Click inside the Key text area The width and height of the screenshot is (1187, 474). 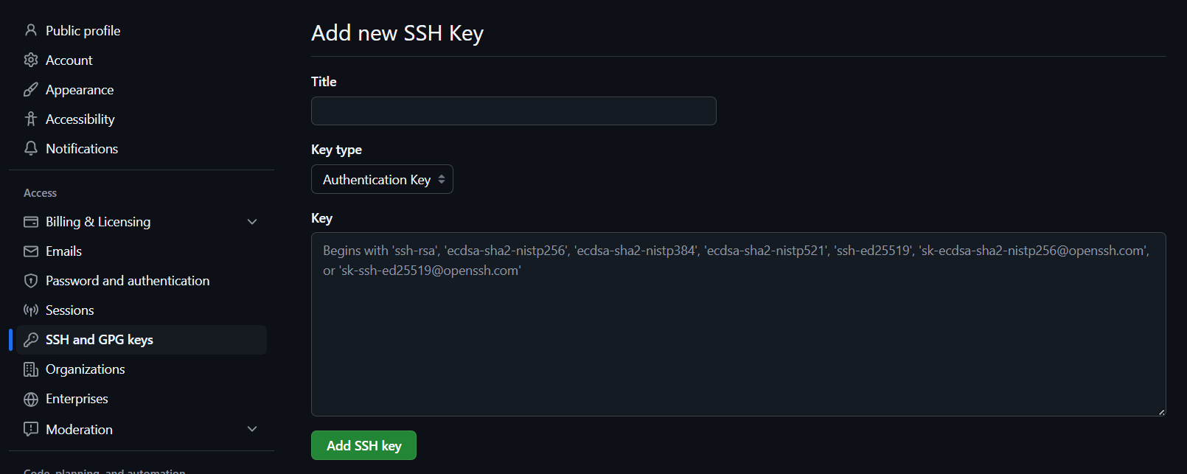pyautogui.click(x=737, y=339)
